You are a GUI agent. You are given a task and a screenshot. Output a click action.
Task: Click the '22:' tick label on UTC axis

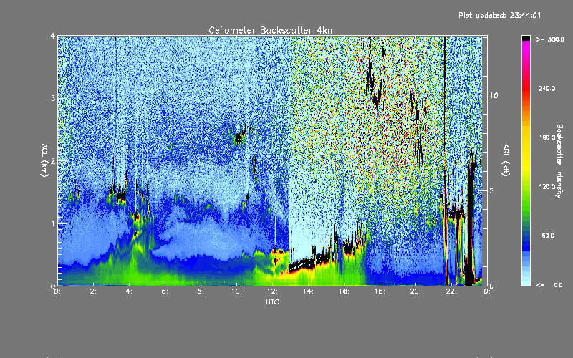click(x=451, y=291)
